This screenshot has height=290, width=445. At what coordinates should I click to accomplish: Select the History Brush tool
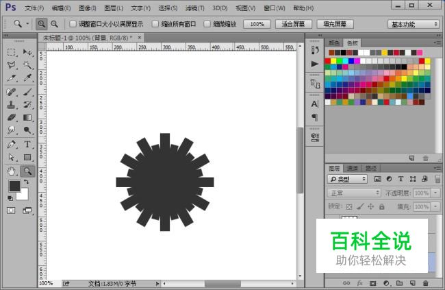point(27,105)
